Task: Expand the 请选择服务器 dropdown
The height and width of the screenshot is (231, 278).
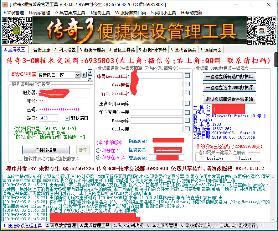Action: (78, 75)
